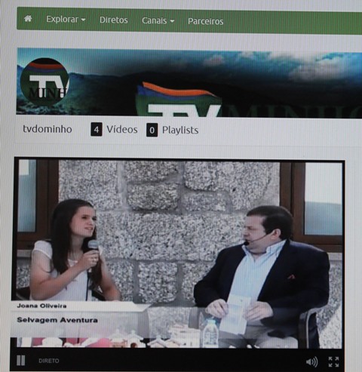Open the Diretos page

pyautogui.click(x=114, y=20)
